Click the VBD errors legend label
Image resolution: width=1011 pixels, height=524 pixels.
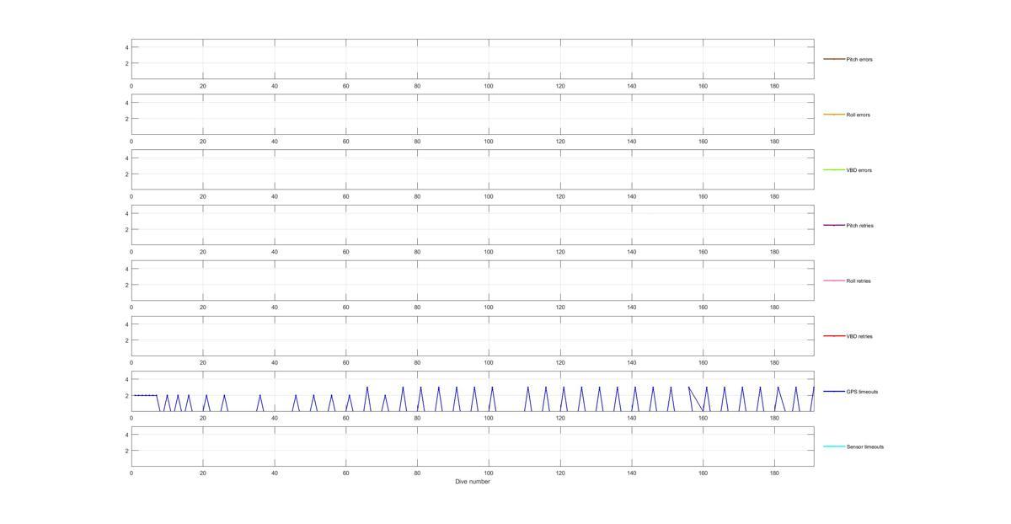[859, 170]
